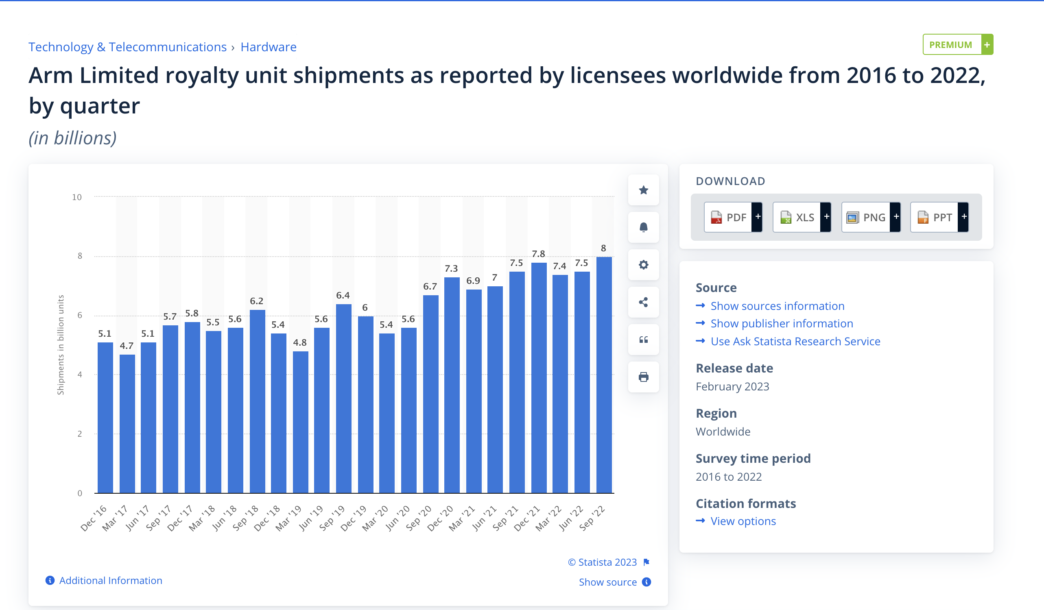Screen dimensions: 1044x610
Task: Click the print chart icon
Action: click(643, 377)
